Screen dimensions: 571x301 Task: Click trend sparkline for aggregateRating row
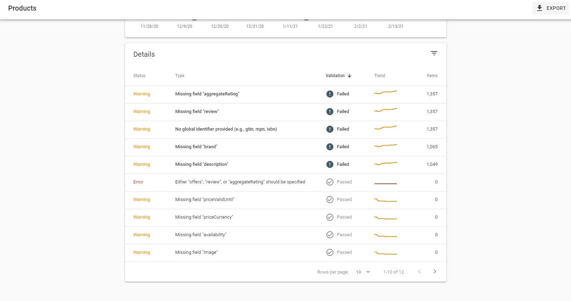tap(385, 93)
